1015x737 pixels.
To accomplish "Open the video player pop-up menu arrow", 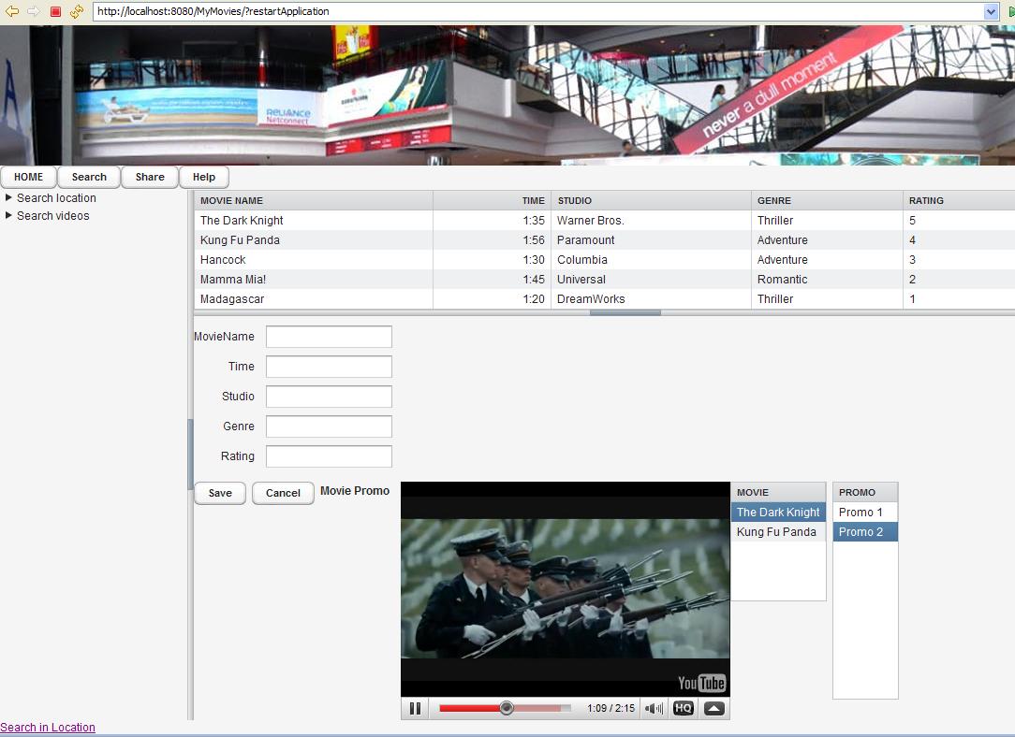I will [714, 709].
